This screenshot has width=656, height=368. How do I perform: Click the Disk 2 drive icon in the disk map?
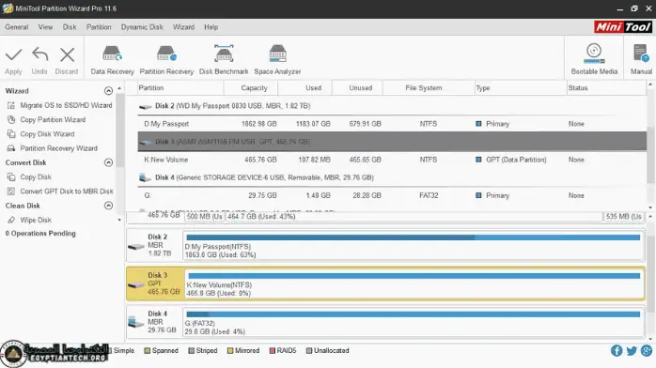coord(136,247)
